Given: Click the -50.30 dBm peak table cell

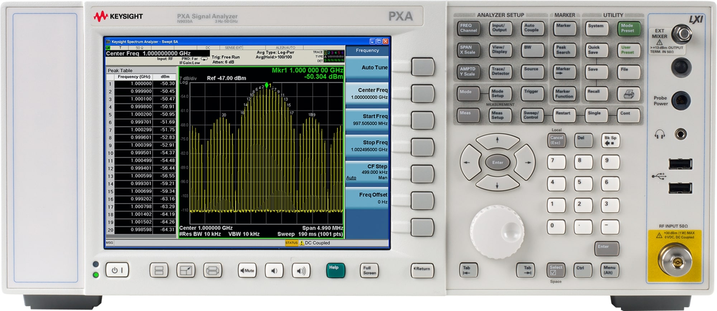Looking at the screenshot, I should click(x=165, y=84).
